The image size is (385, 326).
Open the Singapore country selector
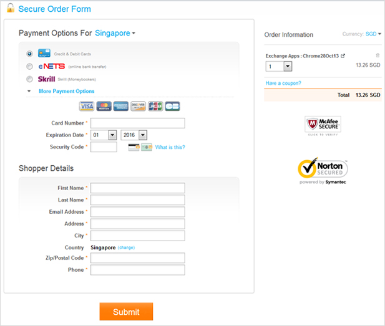click(x=115, y=33)
